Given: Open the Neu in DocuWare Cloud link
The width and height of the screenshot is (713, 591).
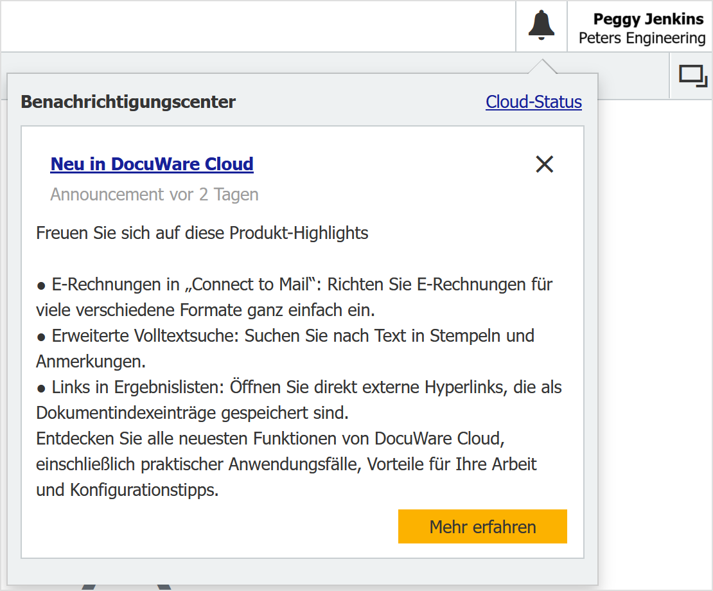Looking at the screenshot, I should click(x=152, y=164).
